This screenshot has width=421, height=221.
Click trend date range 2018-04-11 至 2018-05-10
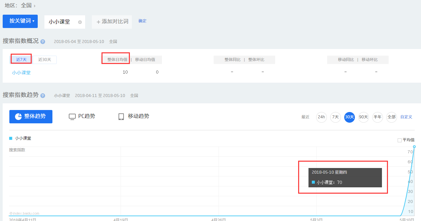click(x=100, y=96)
